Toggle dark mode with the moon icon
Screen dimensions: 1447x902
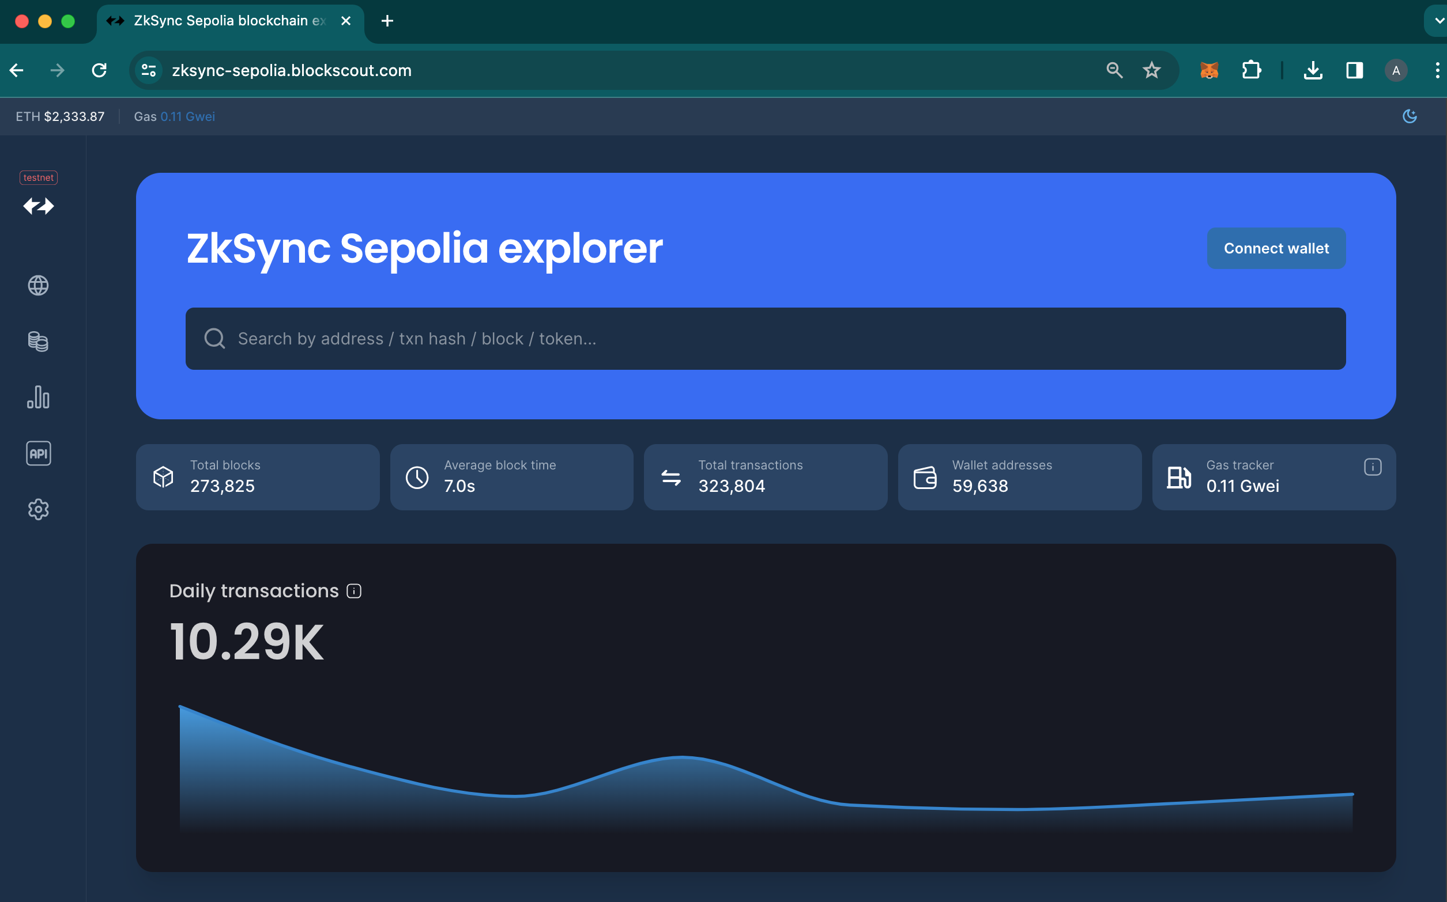1410,116
